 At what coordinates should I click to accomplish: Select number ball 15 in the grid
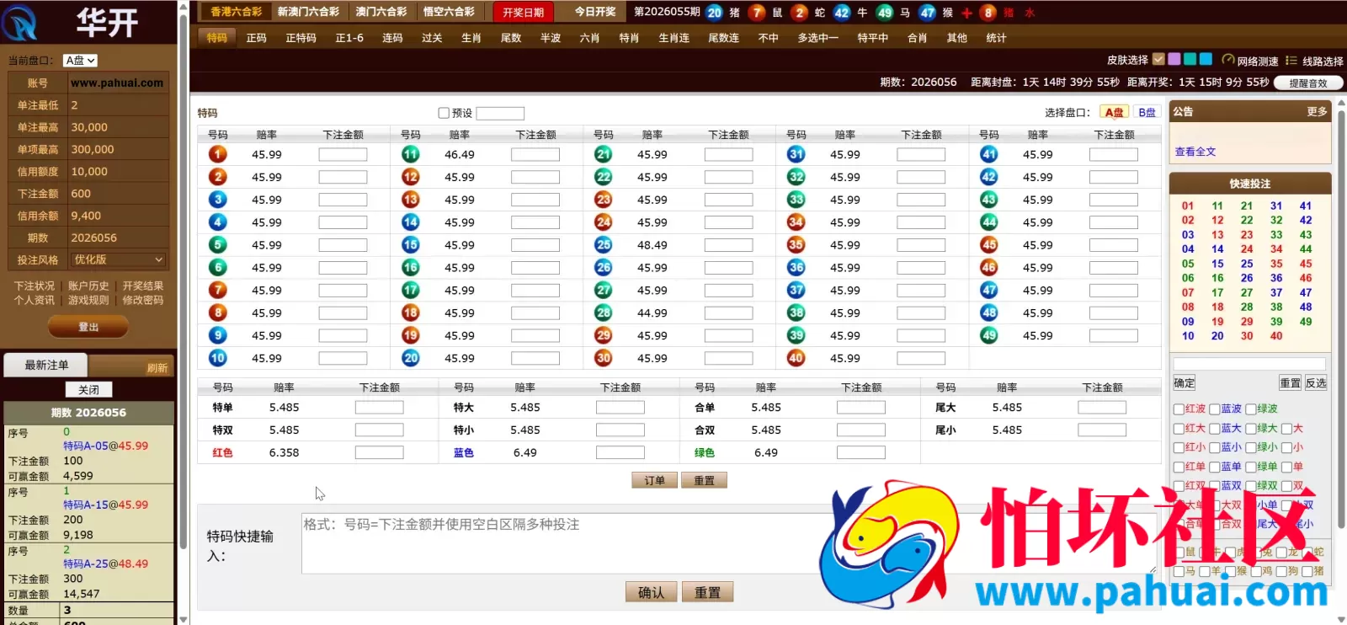point(410,245)
